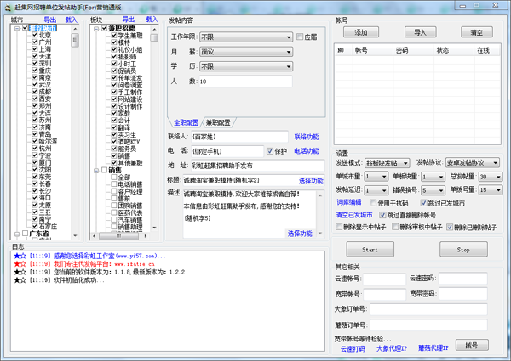
Task: Enable the 应届 checkbox
Action: [300, 37]
